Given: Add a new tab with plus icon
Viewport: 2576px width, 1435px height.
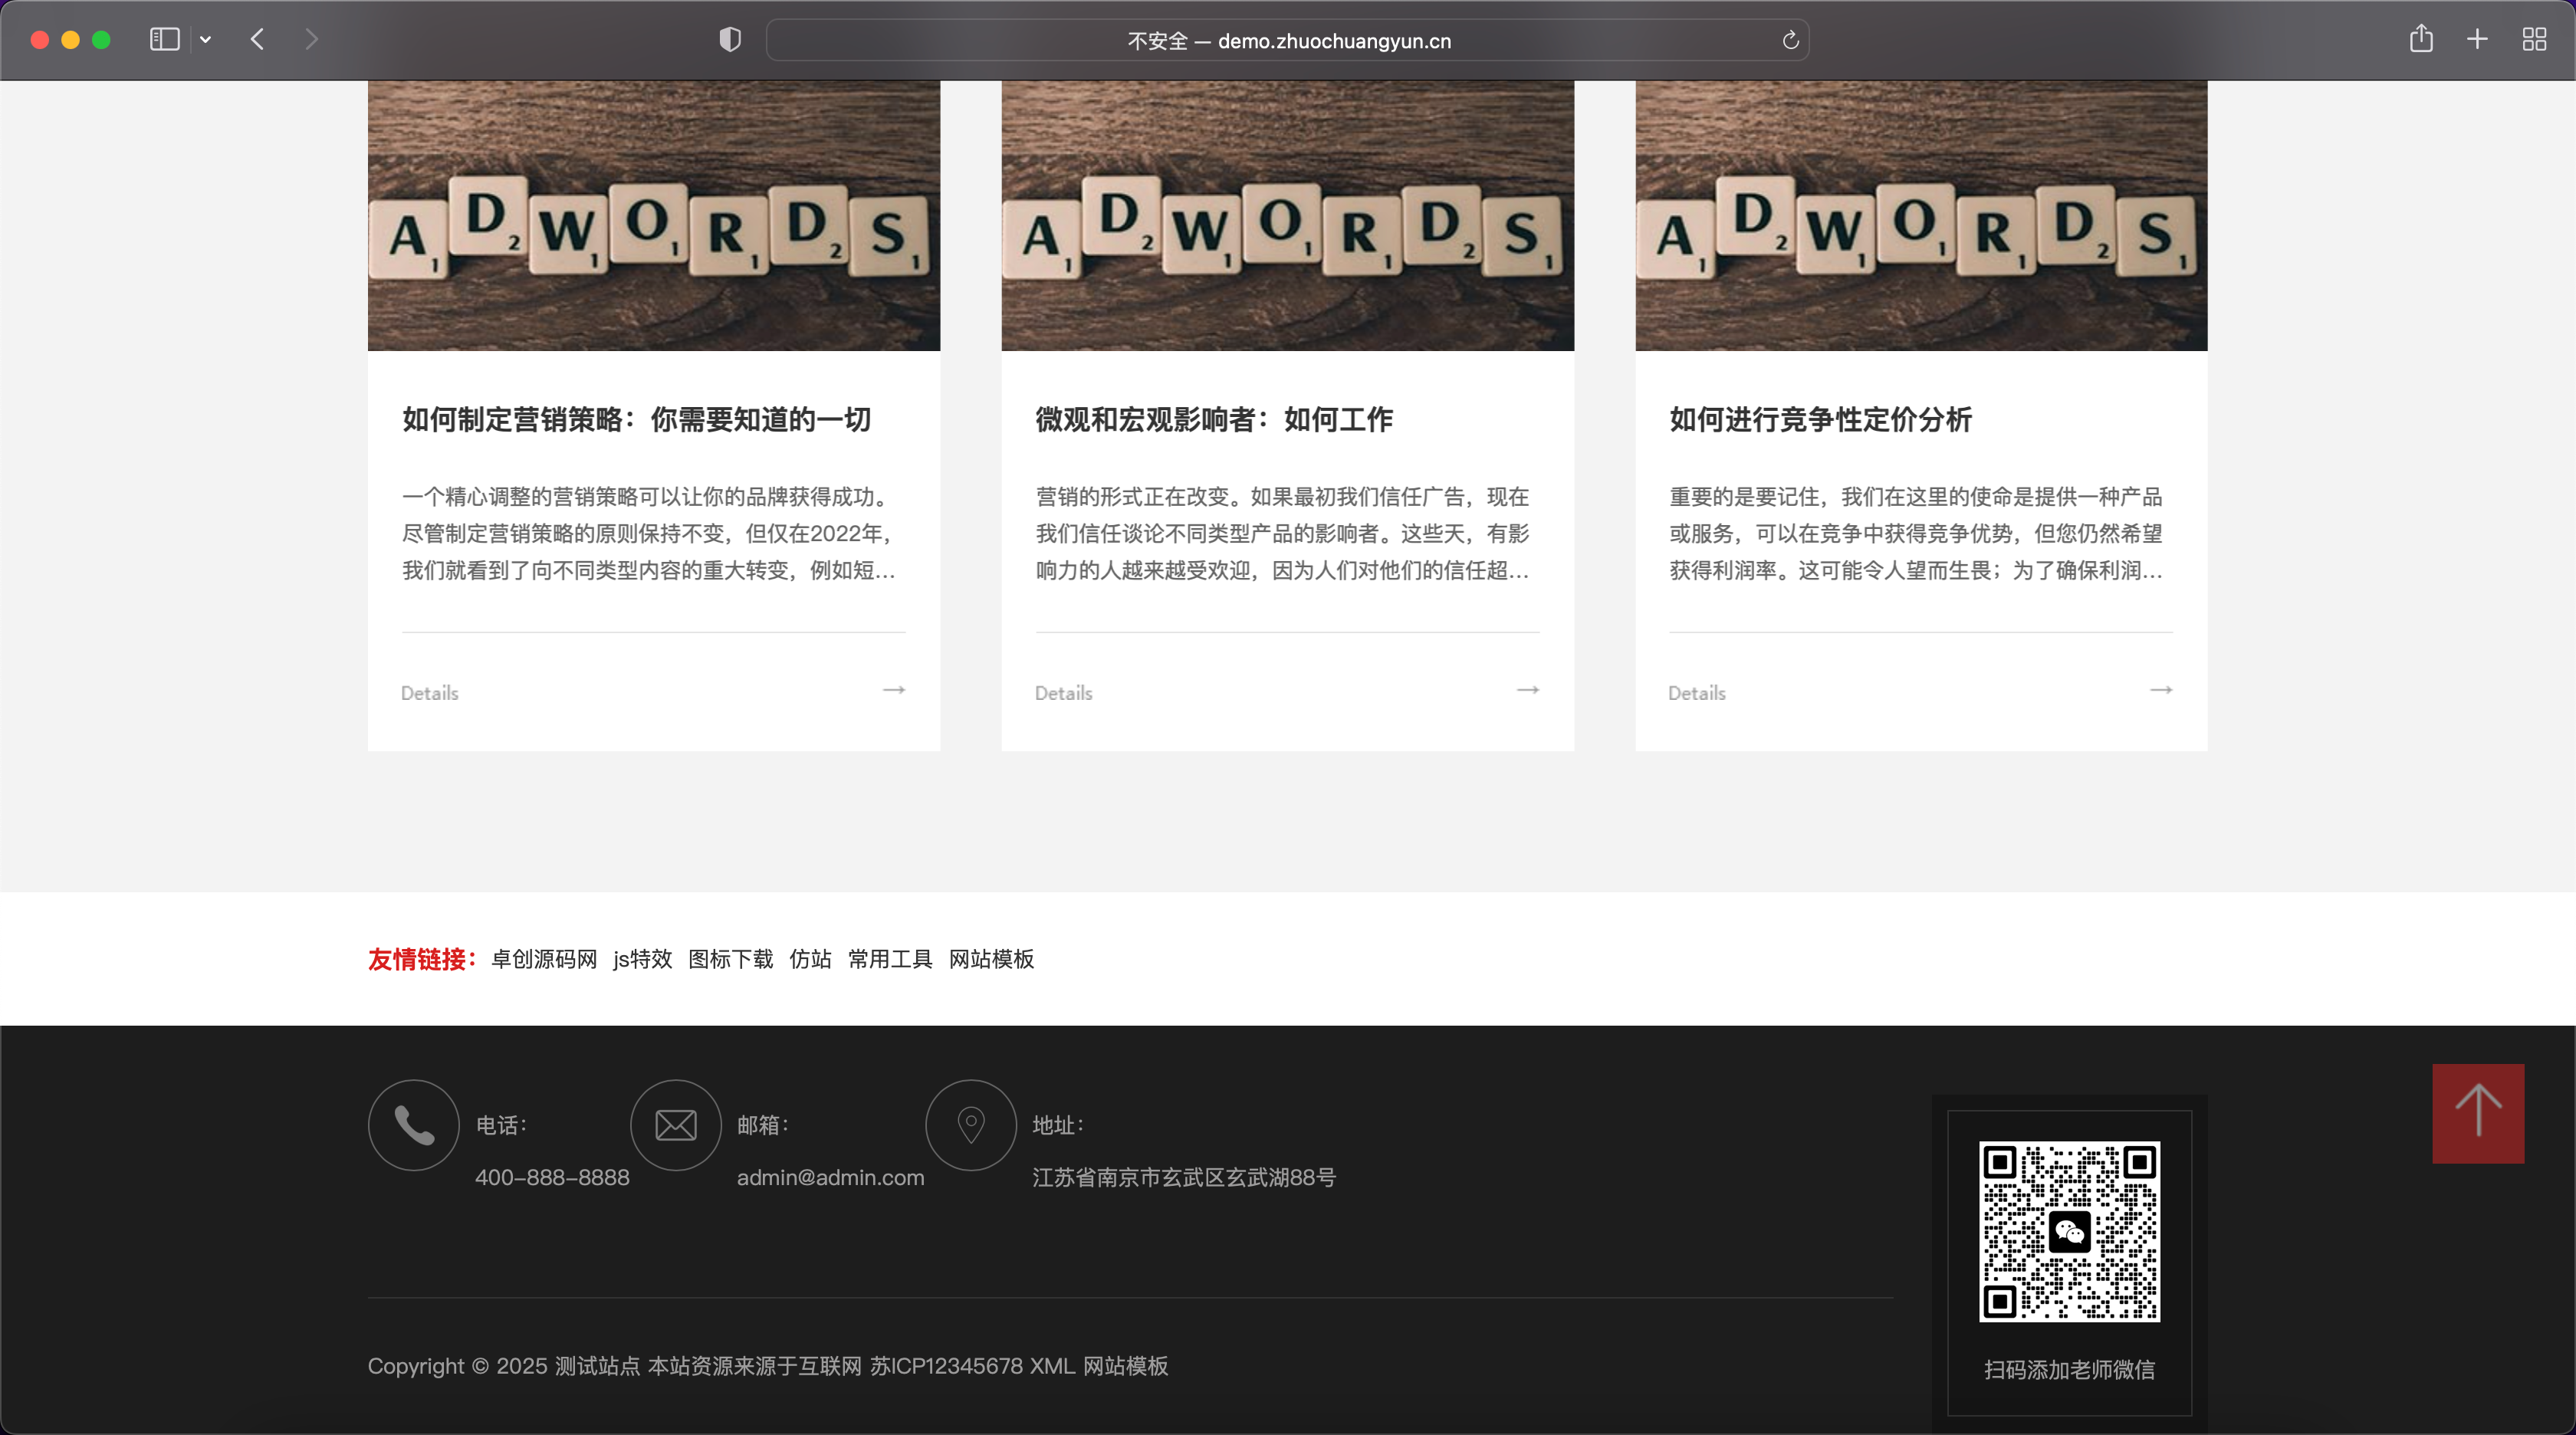Looking at the screenshot, I should tap(2477, 40).
